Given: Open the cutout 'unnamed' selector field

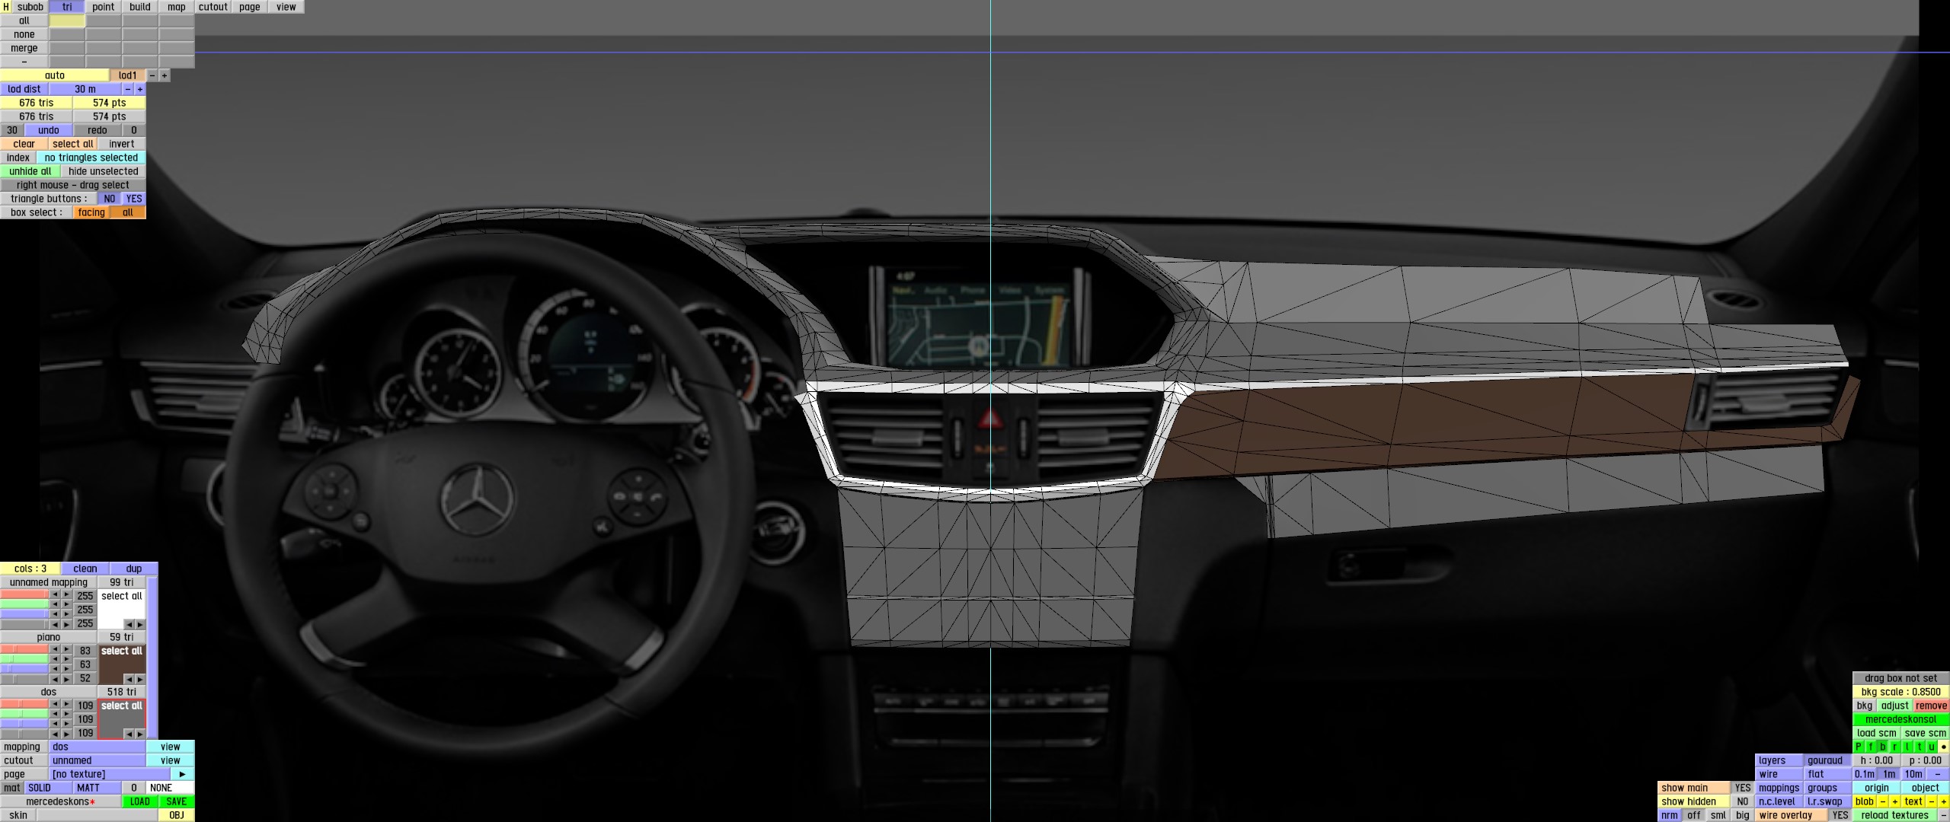Looking at the screenshot, I should 97,760.
